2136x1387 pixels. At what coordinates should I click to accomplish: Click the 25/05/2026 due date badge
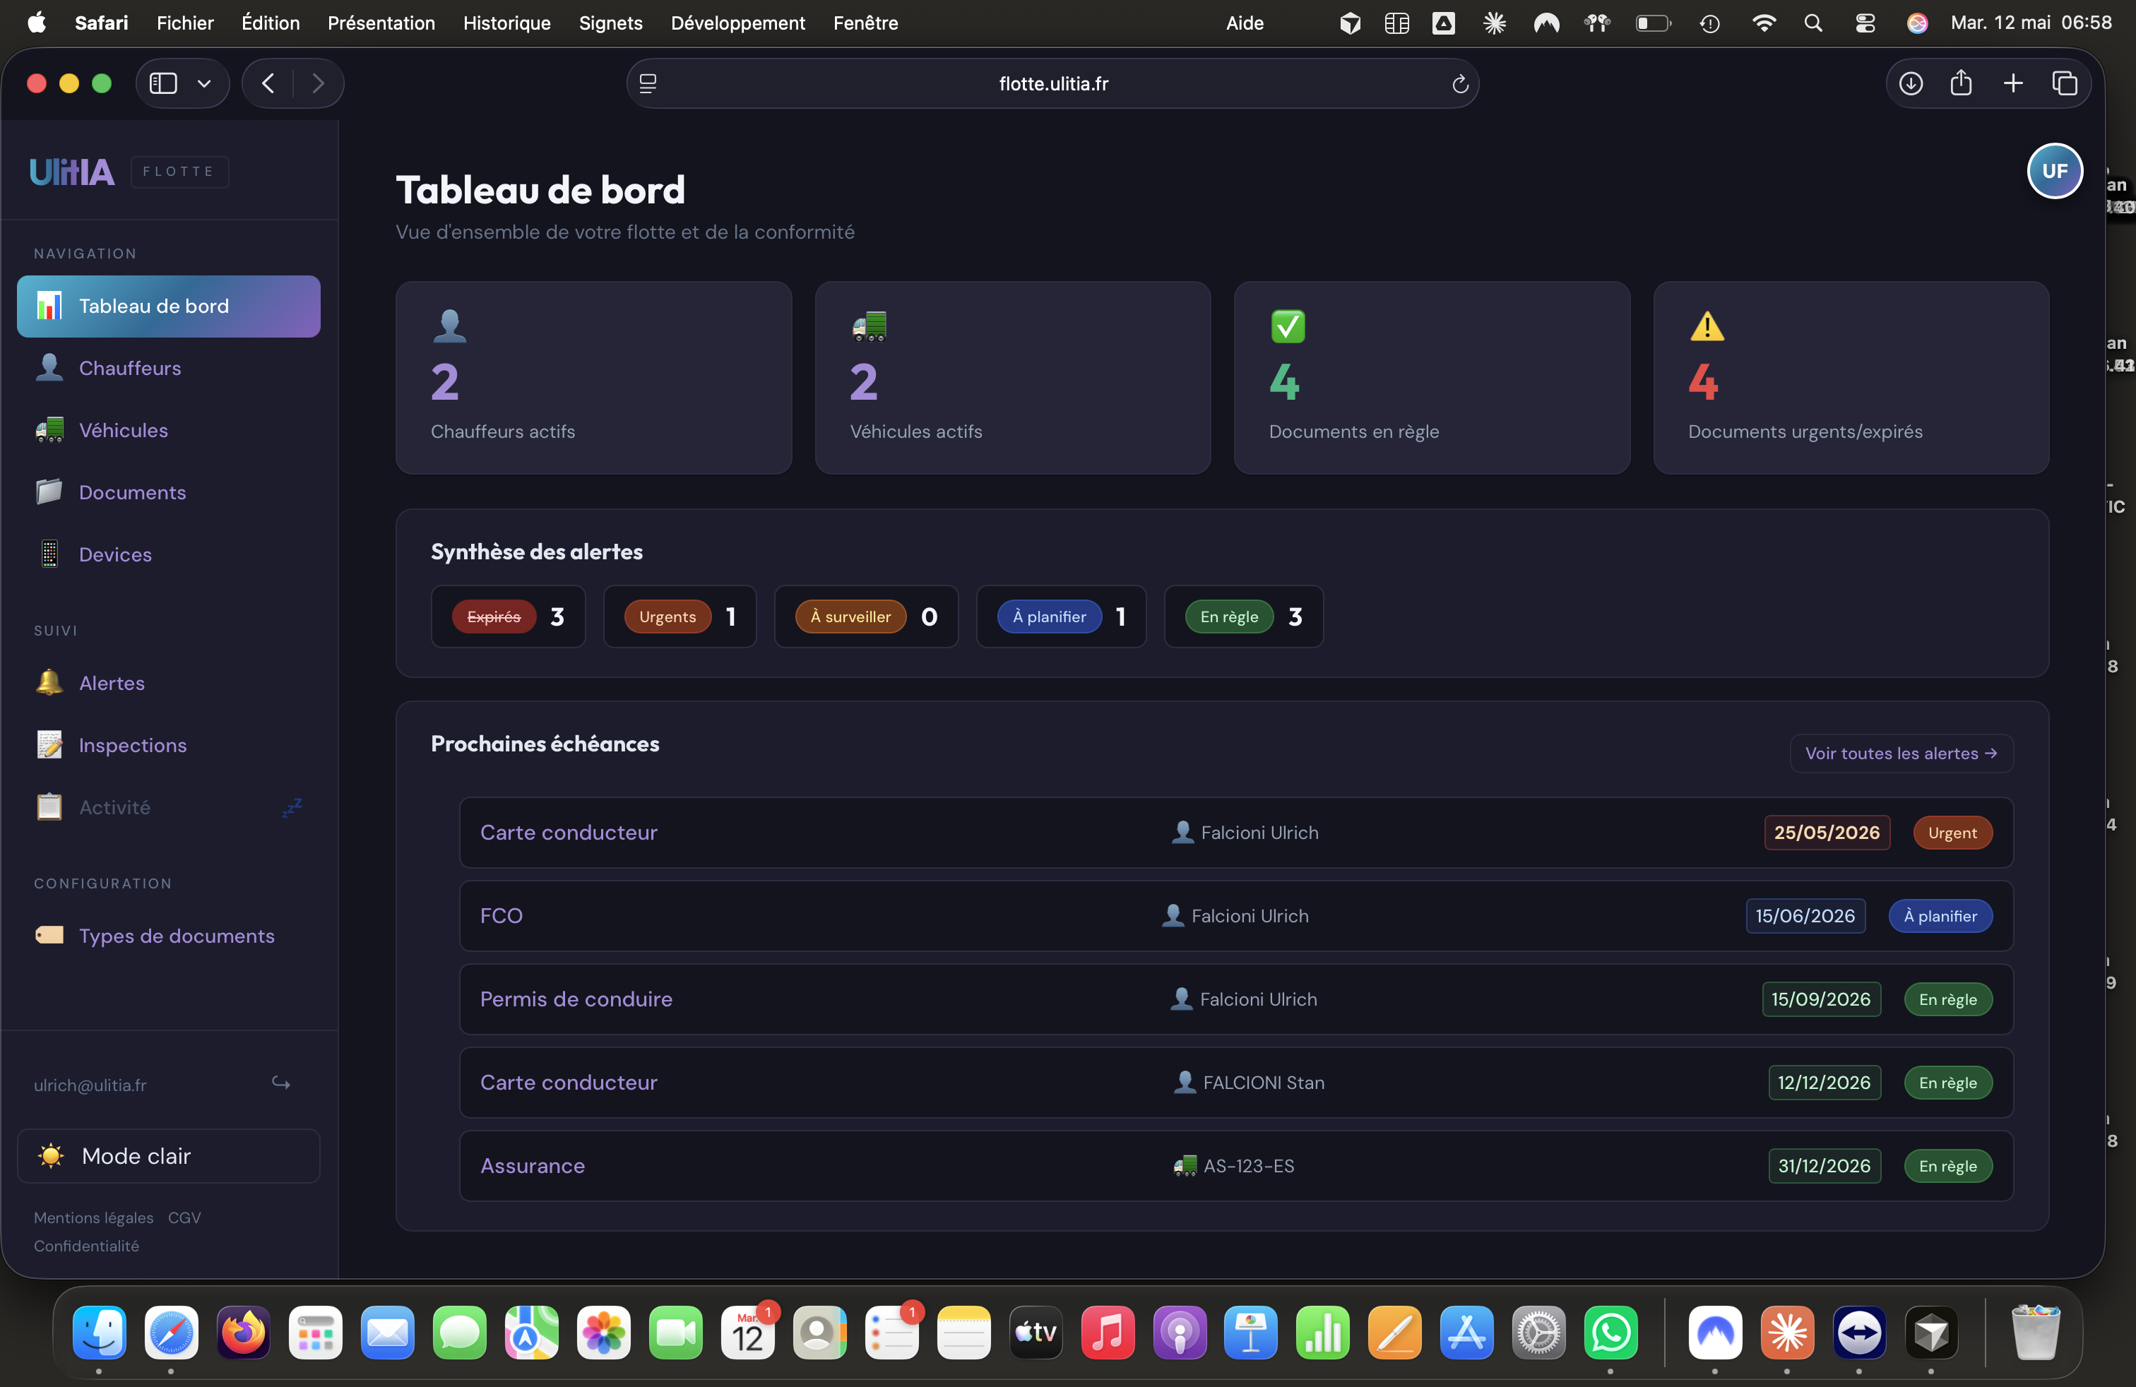(x=1827, y=833)
